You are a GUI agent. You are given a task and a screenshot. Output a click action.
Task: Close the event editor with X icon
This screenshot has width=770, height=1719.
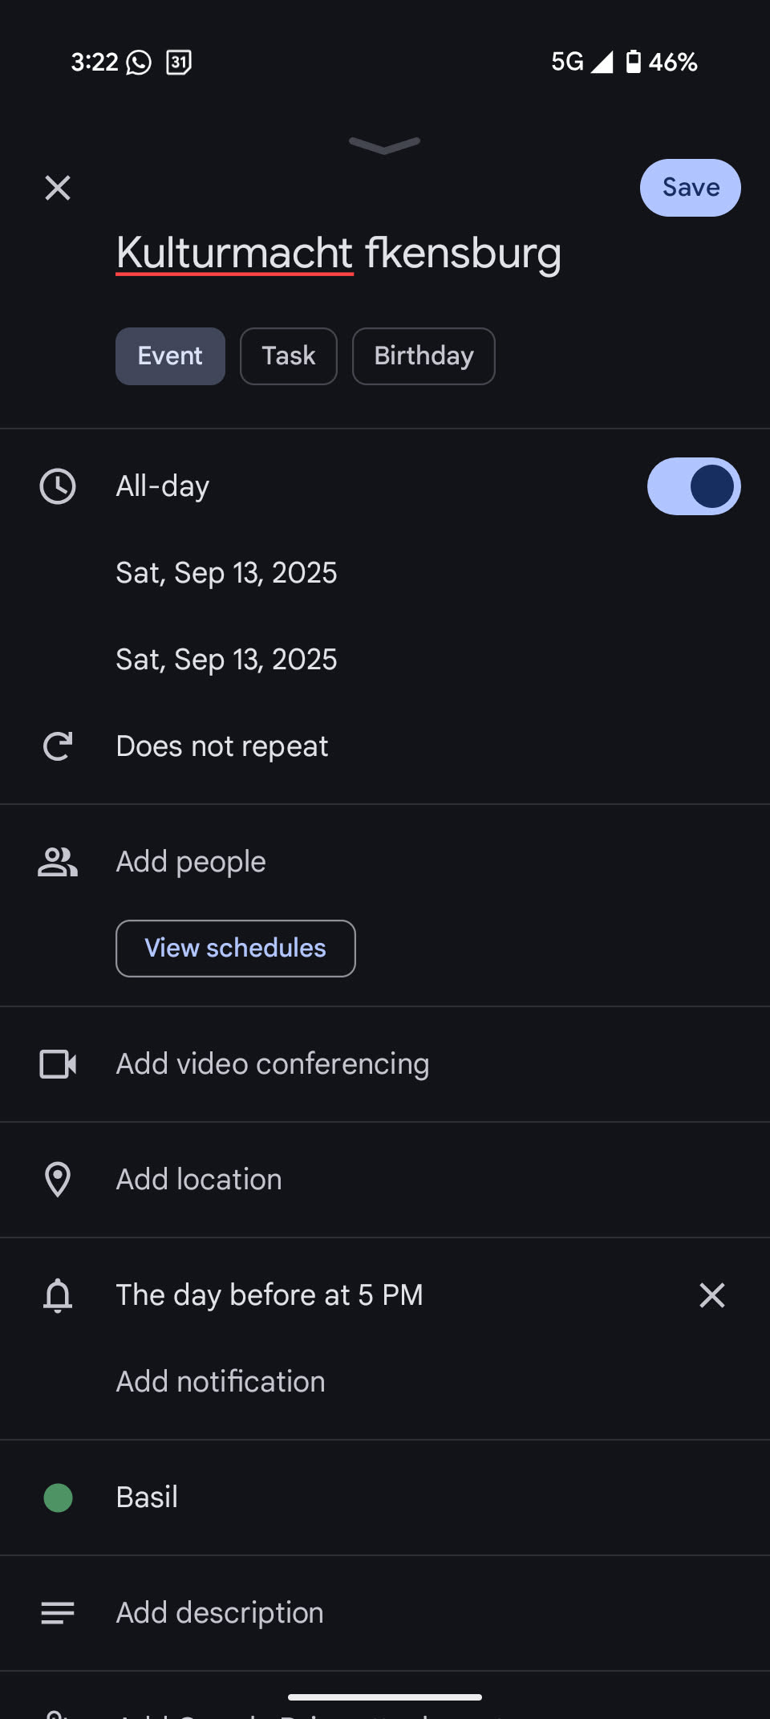coord(58,188)
